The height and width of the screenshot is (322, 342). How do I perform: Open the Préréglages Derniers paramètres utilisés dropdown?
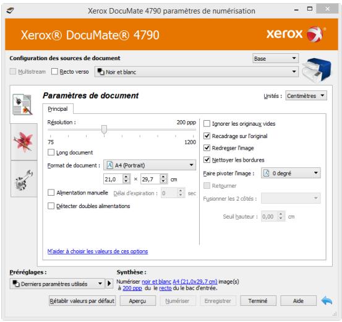tap(57, 284)
